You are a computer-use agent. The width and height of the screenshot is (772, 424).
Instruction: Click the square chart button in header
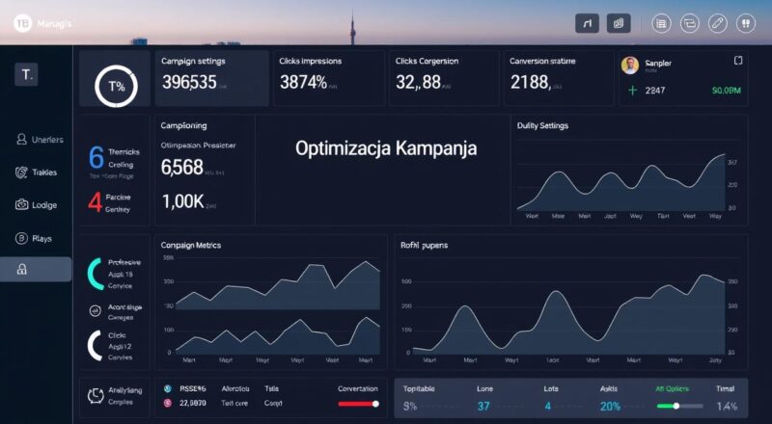pyautogui.click(x=587, y=23)
